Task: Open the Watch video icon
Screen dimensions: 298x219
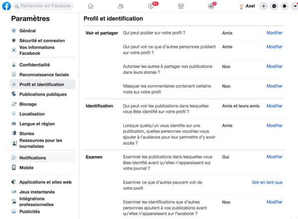Action: pos(151,6)
